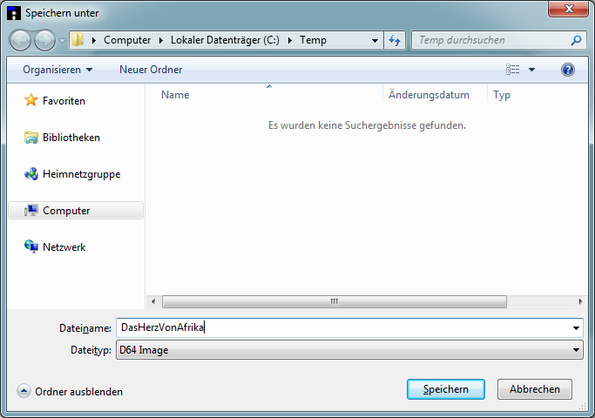
Task: Click the forward navigation arrow button
Action: (44, 40)
